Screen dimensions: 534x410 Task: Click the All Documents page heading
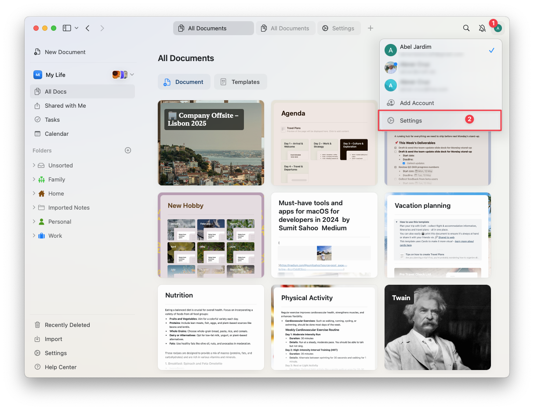coord(186,58)
